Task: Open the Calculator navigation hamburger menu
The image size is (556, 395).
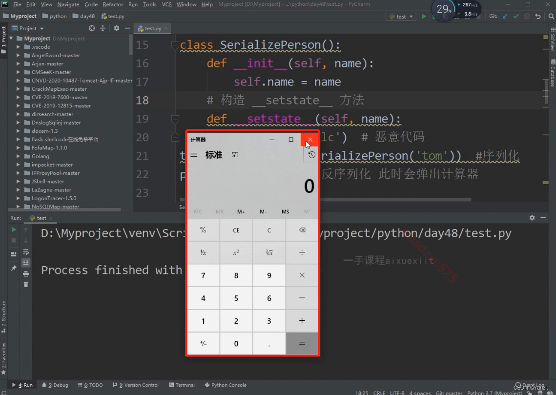Action: [194, 155]
